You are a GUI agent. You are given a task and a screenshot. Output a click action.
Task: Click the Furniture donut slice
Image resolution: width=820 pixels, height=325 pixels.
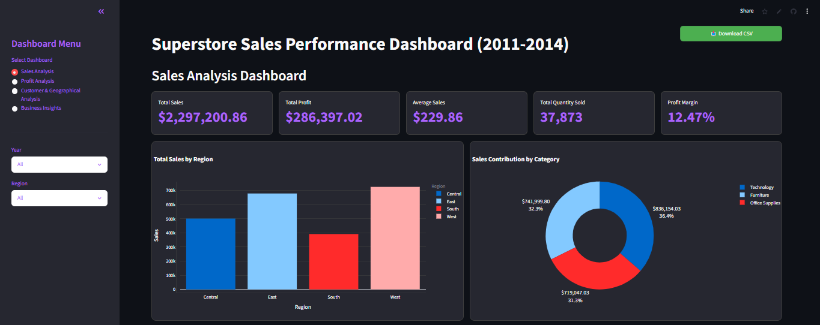click(x=565, y=216)
